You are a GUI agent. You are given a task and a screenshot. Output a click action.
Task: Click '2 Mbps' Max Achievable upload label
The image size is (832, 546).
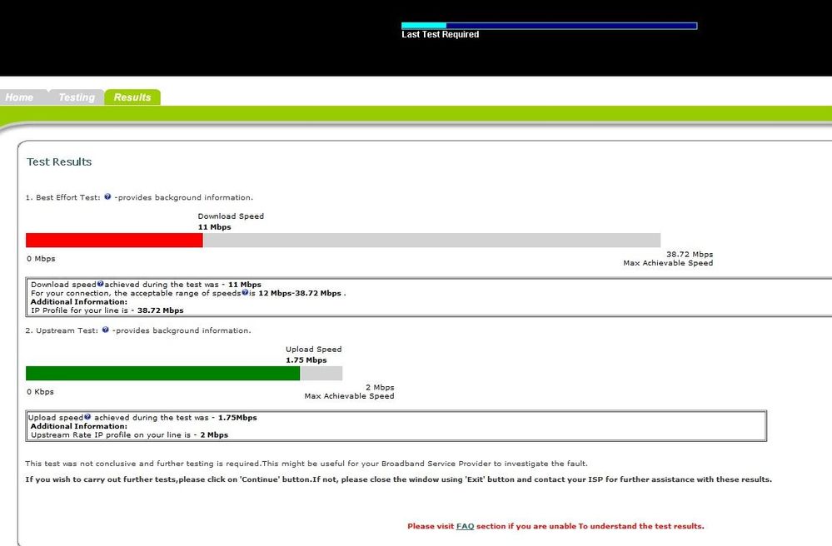pyautogui.click(x=380, y=388)
